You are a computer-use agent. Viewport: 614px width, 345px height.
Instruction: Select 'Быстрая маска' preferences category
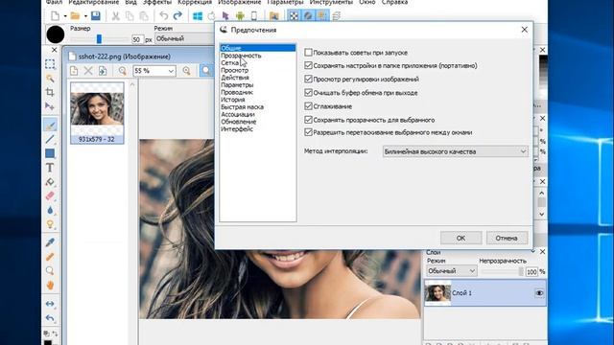click(x=242, y=106)
